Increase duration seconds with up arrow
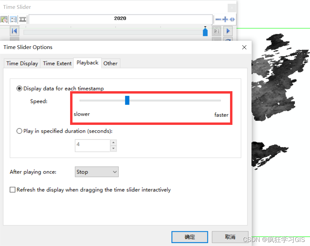The height and width of the screenshot is (246, 310). 113,143
